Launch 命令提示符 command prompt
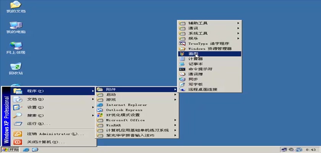Viewport: 321px width, 153px height. 209,69
